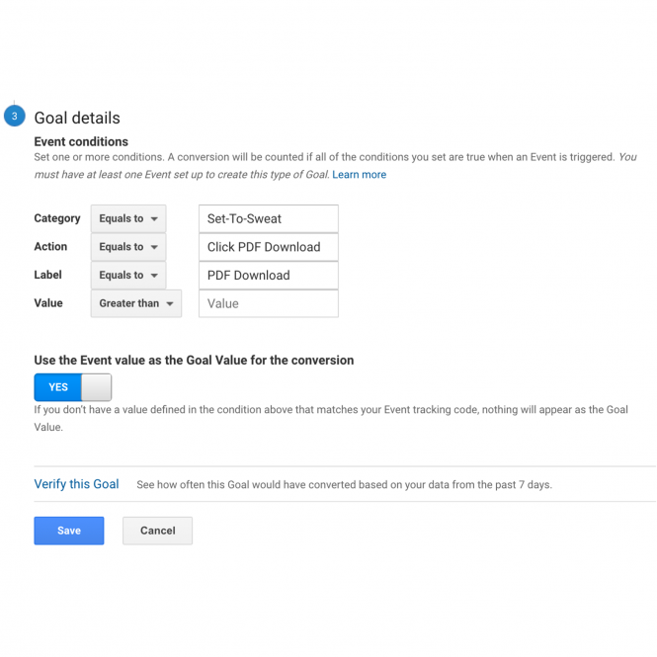Cancel the goal editing
Screen dimensions: 657x657
tap(157, 531)
